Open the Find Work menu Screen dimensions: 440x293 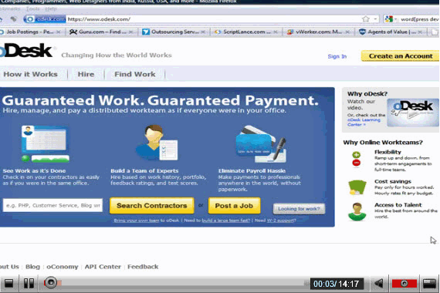tap(134, 74)
